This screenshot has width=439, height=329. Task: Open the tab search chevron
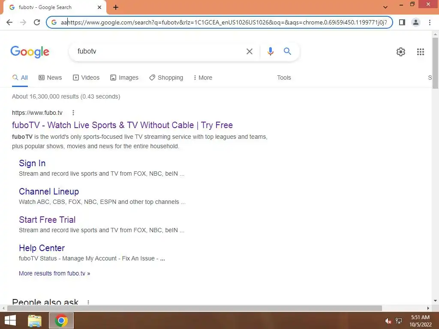(385, 7)
